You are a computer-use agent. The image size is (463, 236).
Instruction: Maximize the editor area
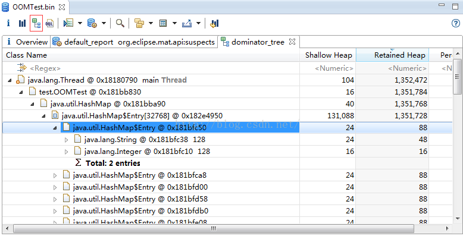(455, 6)
